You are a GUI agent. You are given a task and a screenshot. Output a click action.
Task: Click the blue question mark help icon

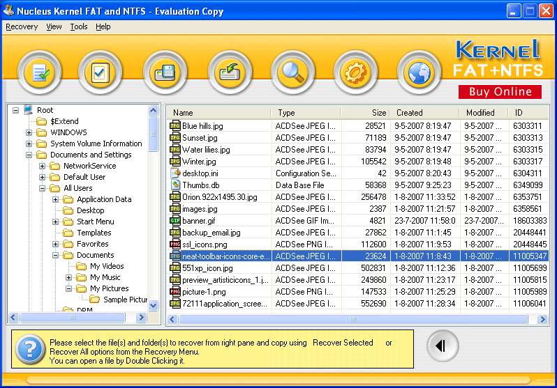30,350
